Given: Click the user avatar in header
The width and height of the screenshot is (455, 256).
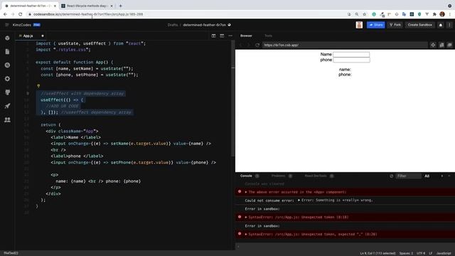Looking at the screenshot, I should tap(359, 25).
